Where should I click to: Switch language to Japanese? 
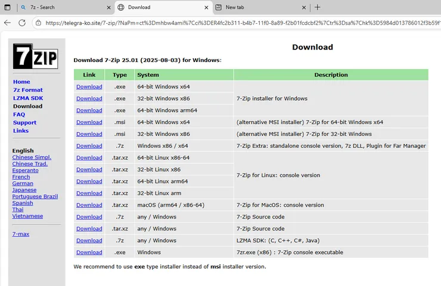click(x=24, y=190)
